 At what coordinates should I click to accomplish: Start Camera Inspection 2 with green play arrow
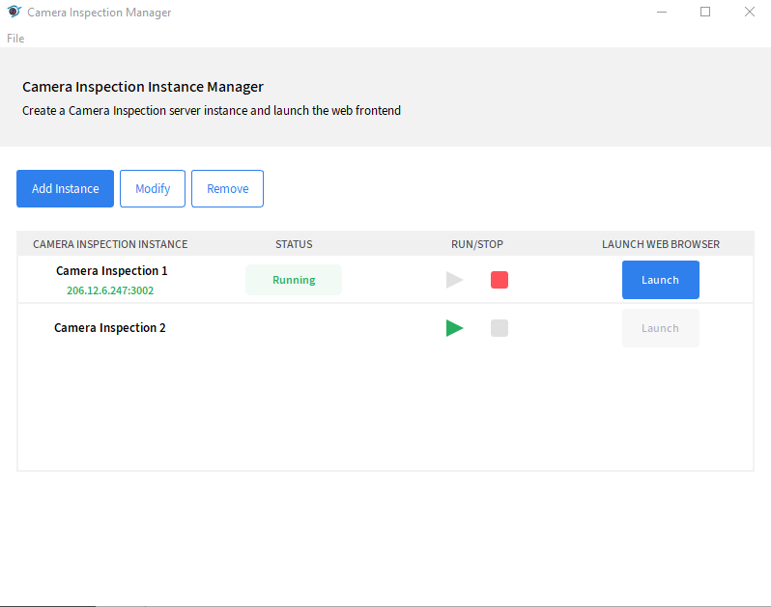point(454,328)
